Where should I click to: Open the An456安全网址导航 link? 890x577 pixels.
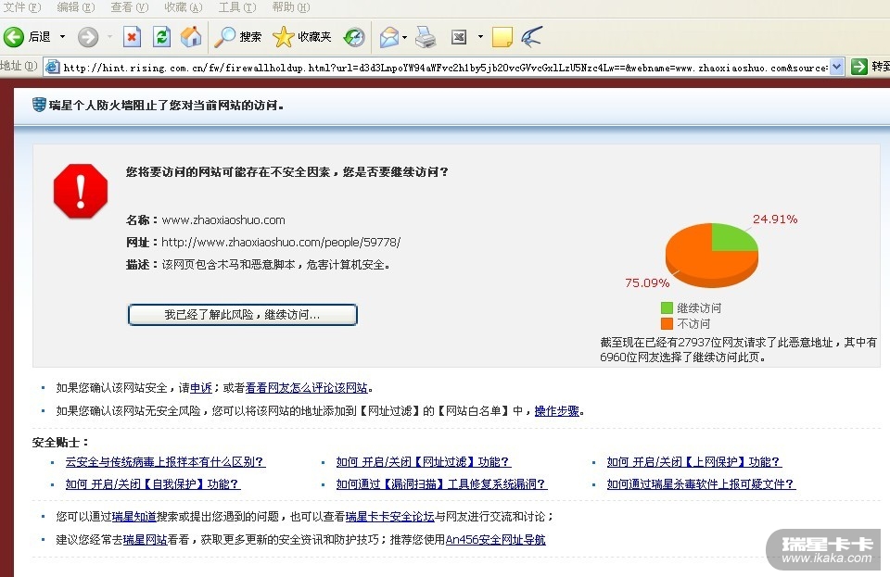coord(495,540)
